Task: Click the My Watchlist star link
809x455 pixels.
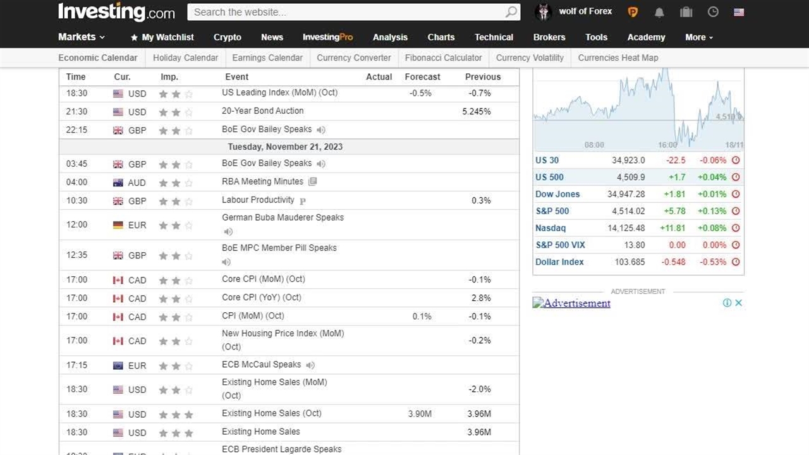Action: point(162,37)
